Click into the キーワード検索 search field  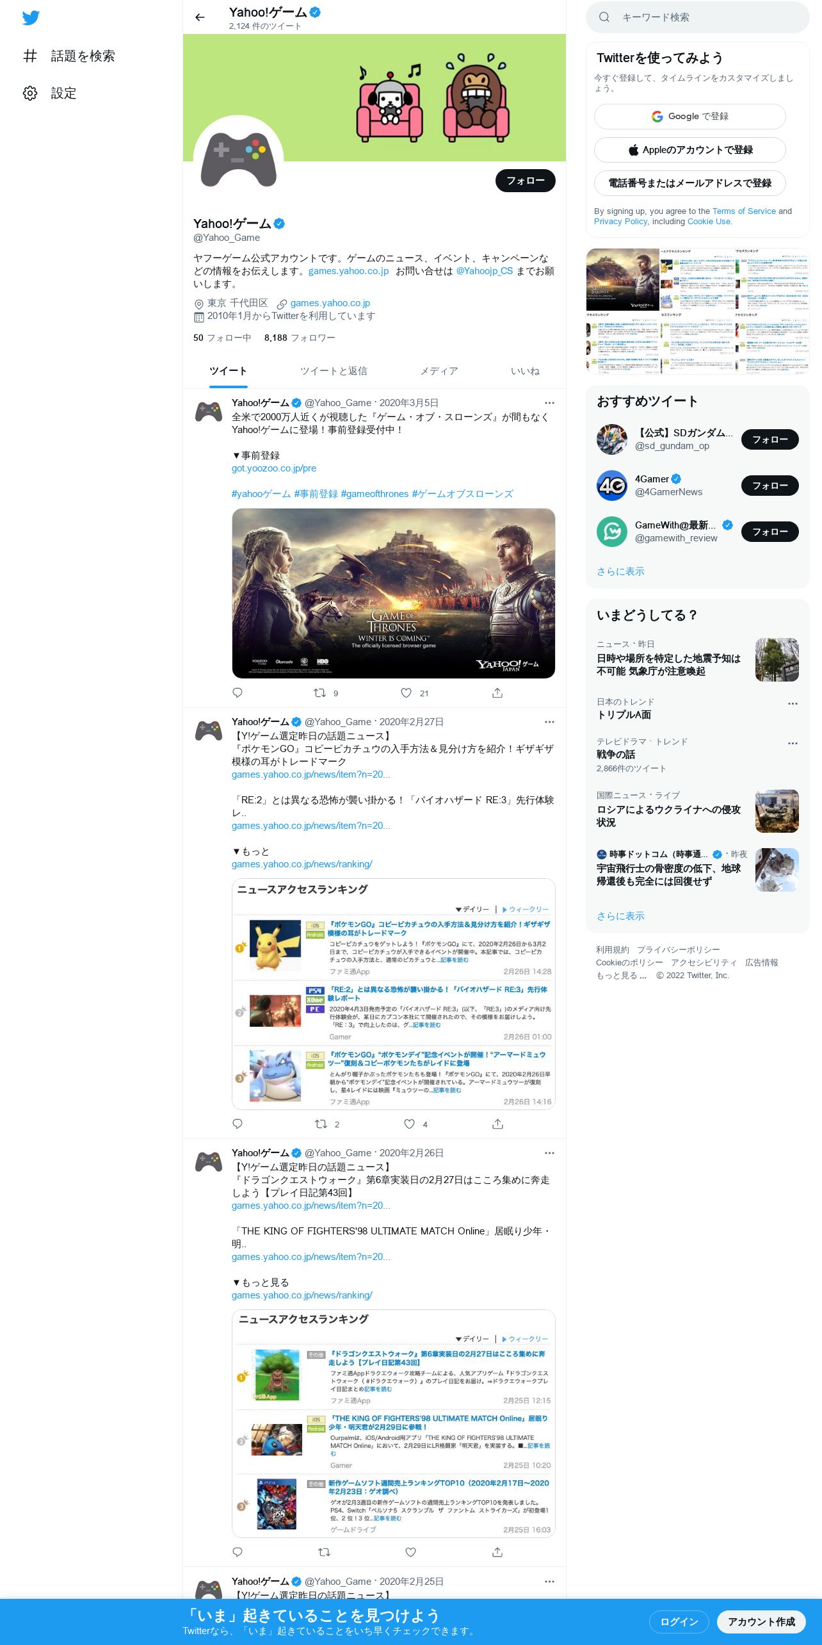pos(698,17)
